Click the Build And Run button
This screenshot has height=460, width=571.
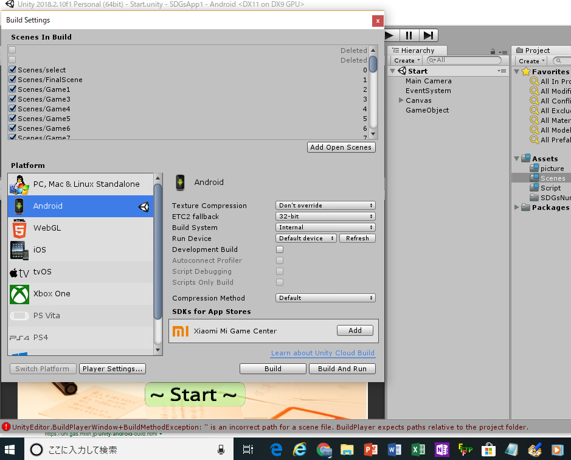(342, 368)
